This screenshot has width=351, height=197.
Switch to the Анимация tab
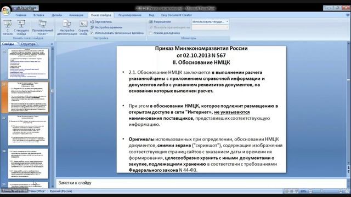click(76, 15)
